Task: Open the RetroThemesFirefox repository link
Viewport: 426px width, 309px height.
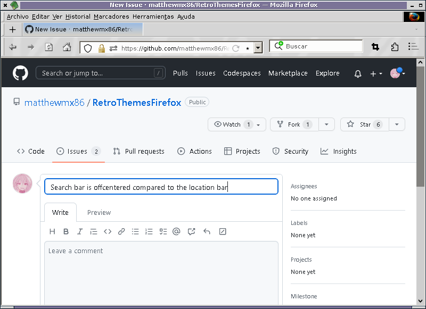Action: 137,103
